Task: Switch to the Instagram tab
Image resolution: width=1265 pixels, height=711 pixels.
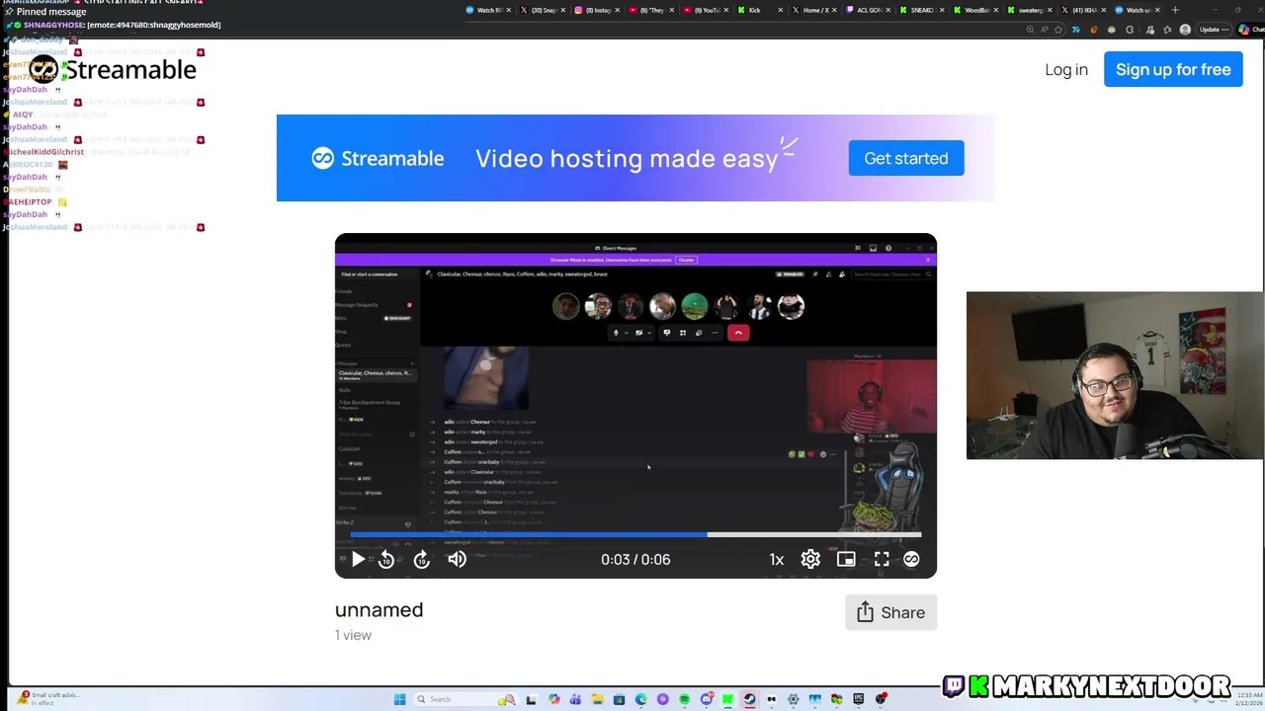Action: pyautogui.click(x=599, y=10)
